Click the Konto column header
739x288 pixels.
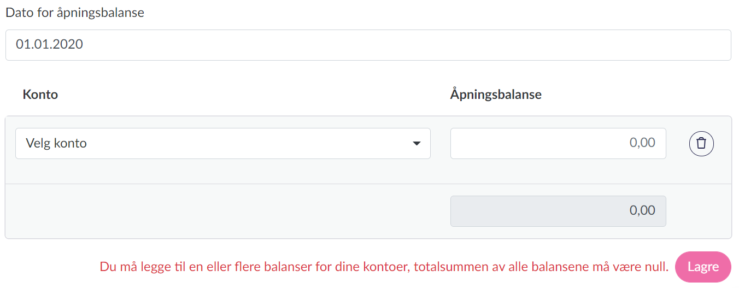pyautogui.click(x=40, y=95)
